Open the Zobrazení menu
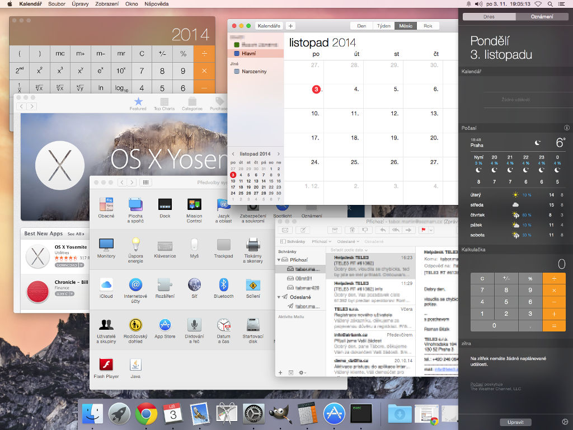573x430 pixels. [x=107, y=4]
